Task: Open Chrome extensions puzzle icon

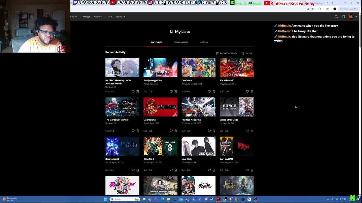Action: (x=320, y=9)
